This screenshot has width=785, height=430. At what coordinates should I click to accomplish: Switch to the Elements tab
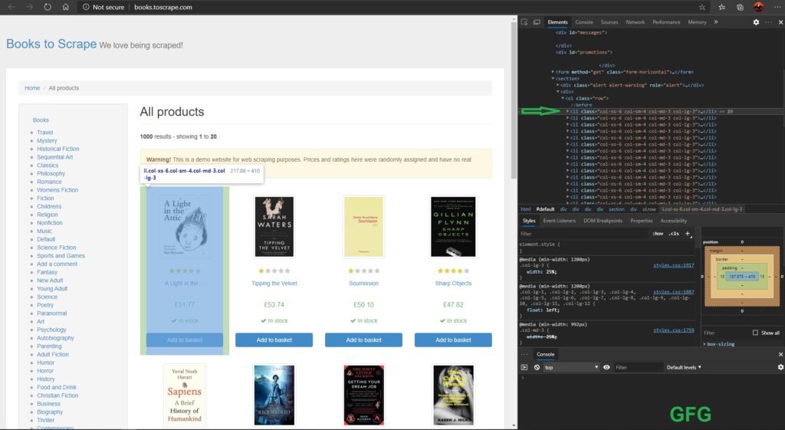558,22
